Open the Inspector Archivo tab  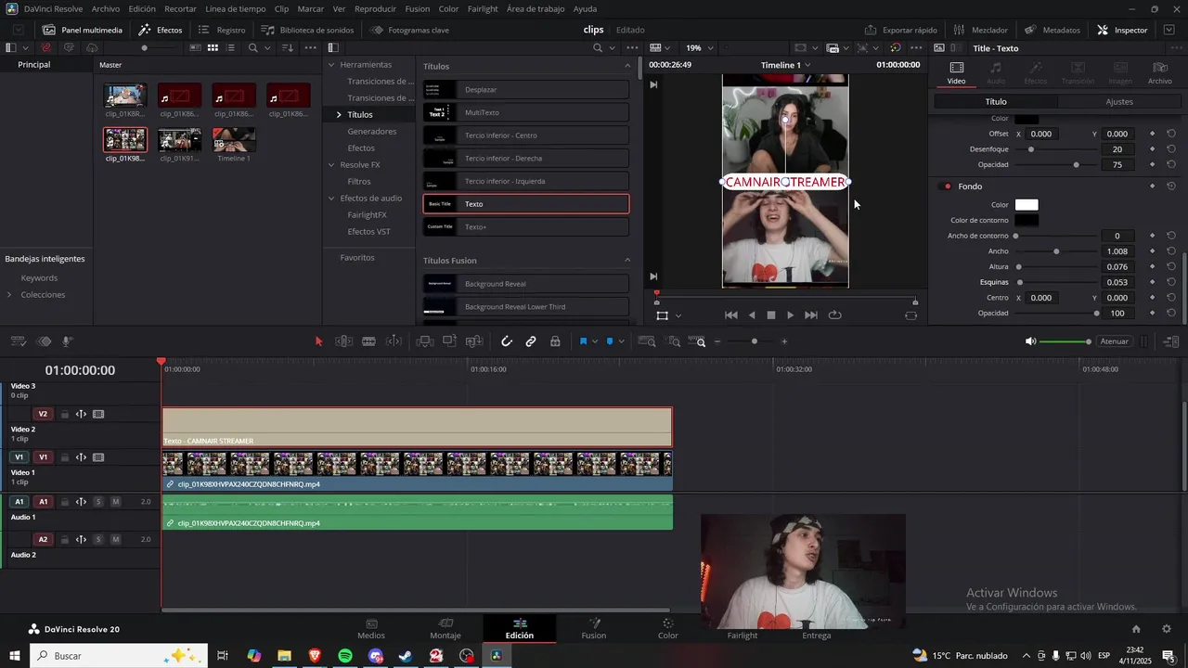point(1159,73)
